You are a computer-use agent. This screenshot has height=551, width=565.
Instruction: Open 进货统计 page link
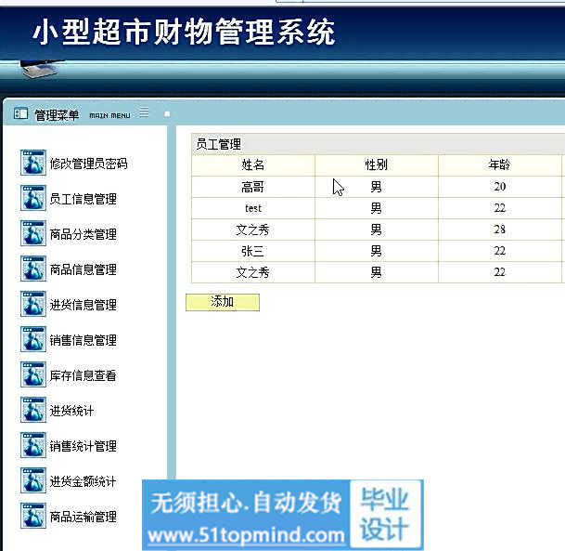coord(71,411)
